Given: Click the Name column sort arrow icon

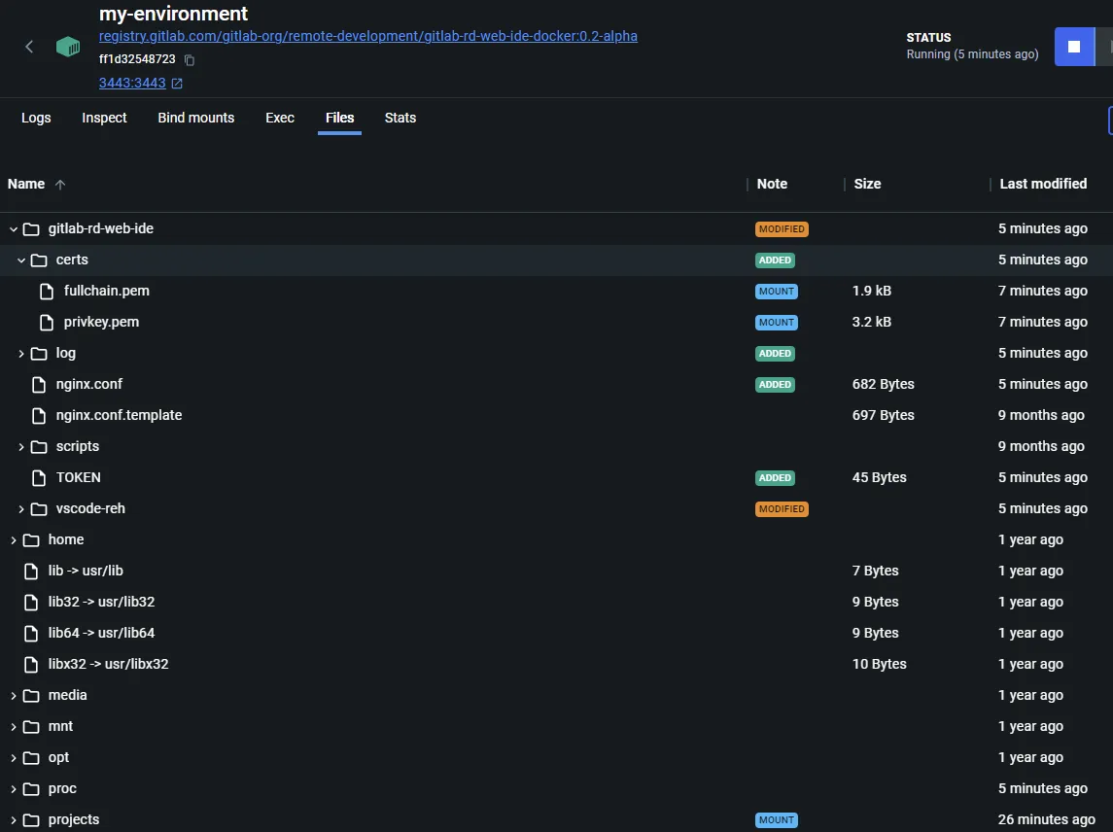Looking at the screenshot, I should [x=60, y=185].
